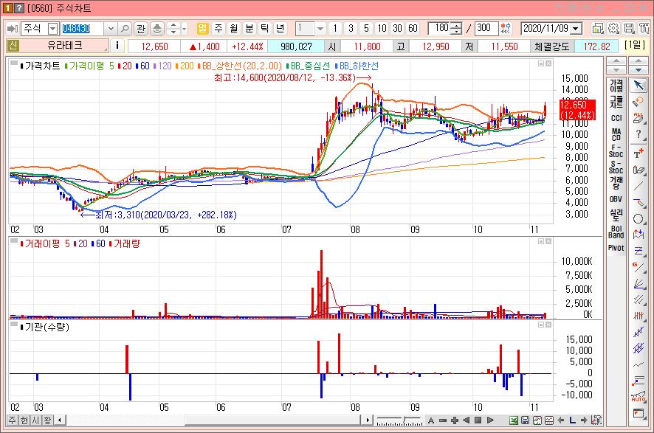Click the erase-all (ALL eraser) tool

638,118
